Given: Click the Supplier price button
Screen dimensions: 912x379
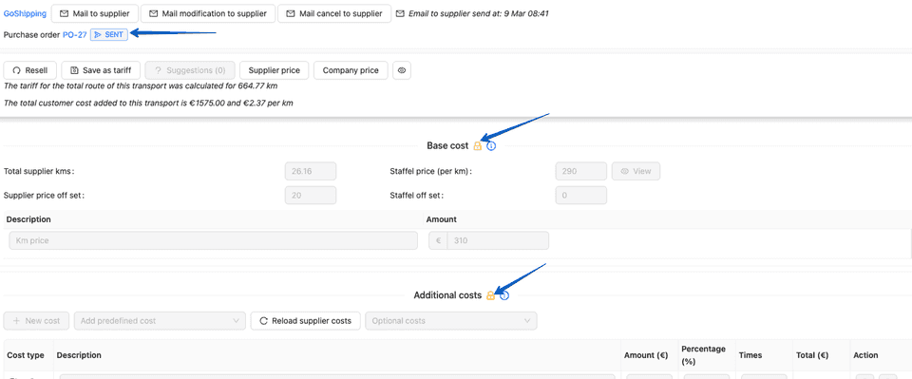Looking at the screenshot, I should coord(274,70).
